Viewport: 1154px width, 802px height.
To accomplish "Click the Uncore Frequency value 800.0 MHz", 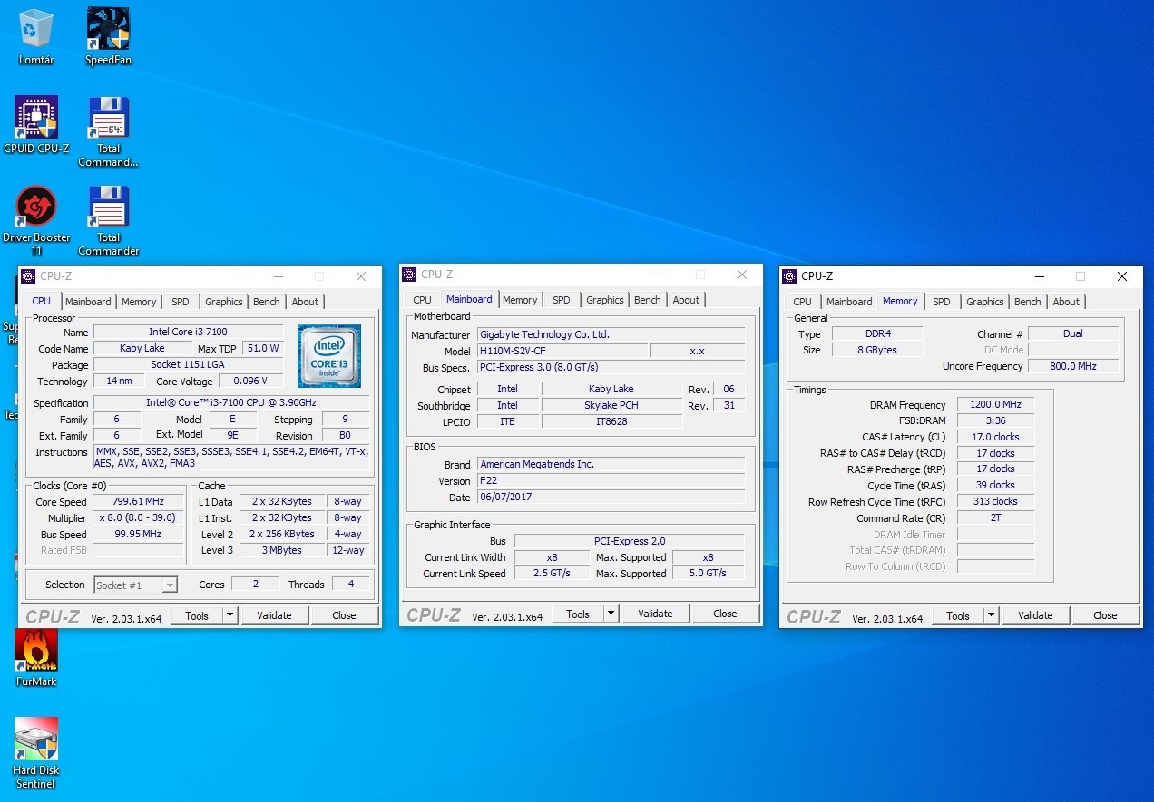I will click(1073, 366).
